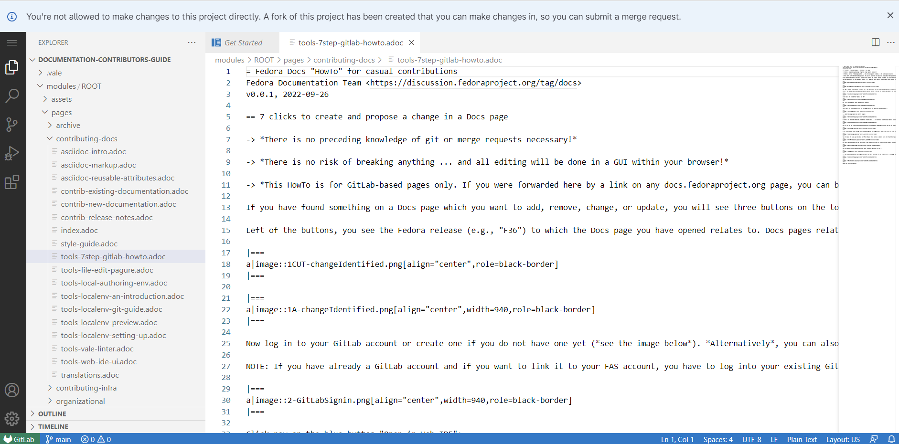899x444 pixels.
Task: Open the Manage gear icon
Action: coord(12,419)
